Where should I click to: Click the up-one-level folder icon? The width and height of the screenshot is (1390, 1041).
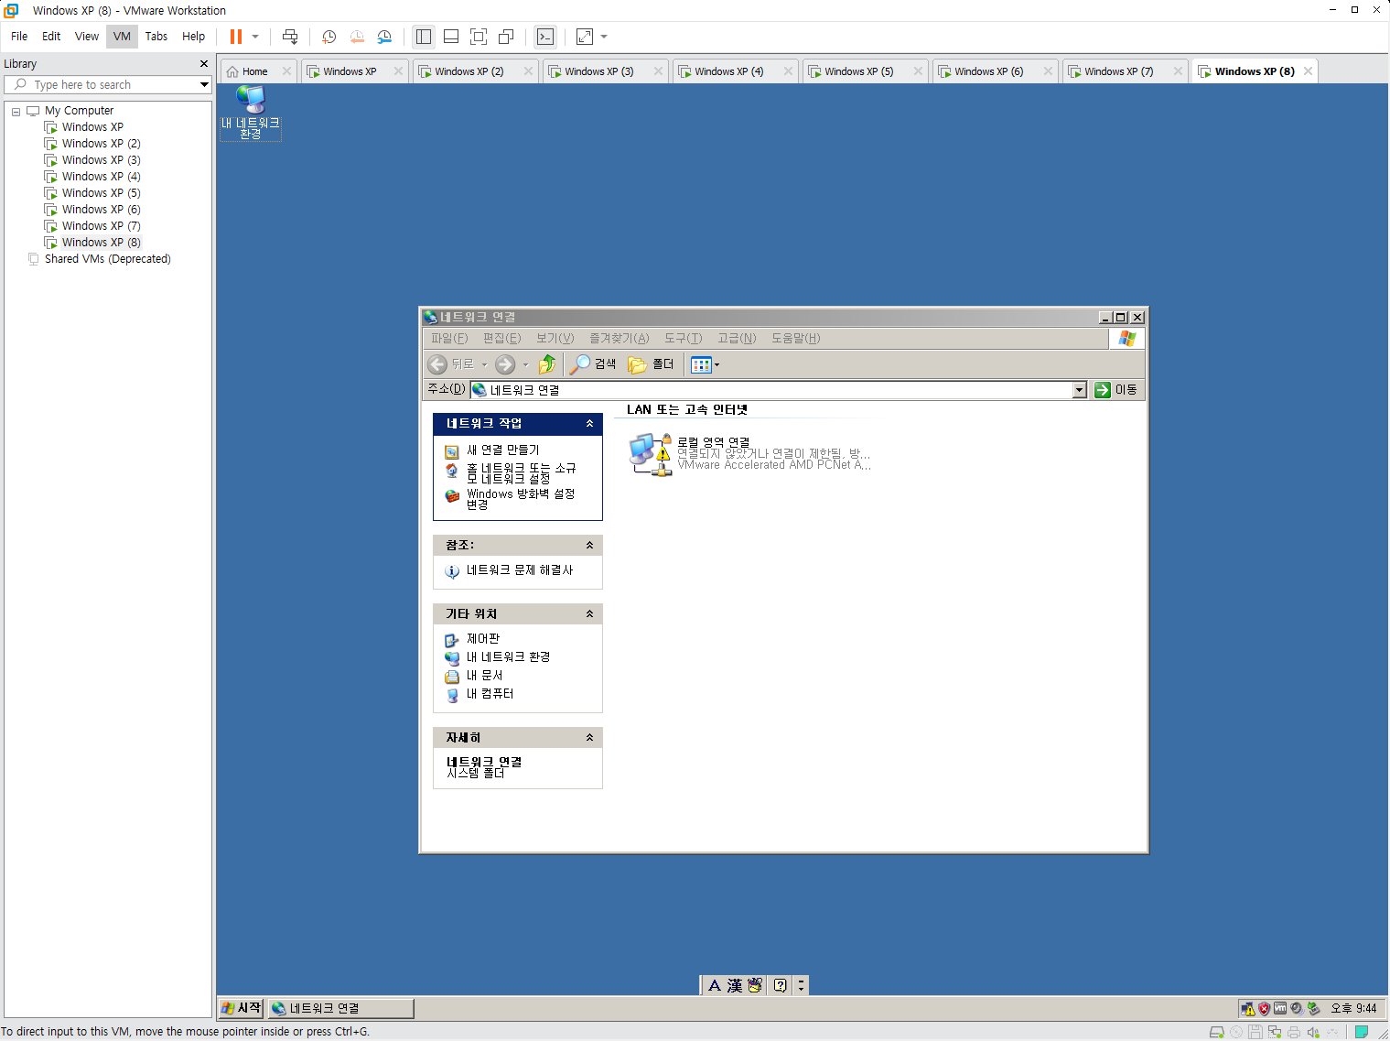point(547,364)
